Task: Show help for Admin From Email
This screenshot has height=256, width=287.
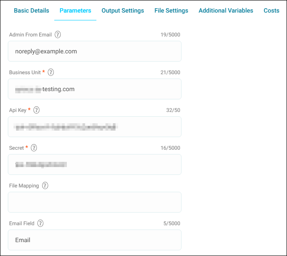Action: pyautogui.click(x=58, y=35)
